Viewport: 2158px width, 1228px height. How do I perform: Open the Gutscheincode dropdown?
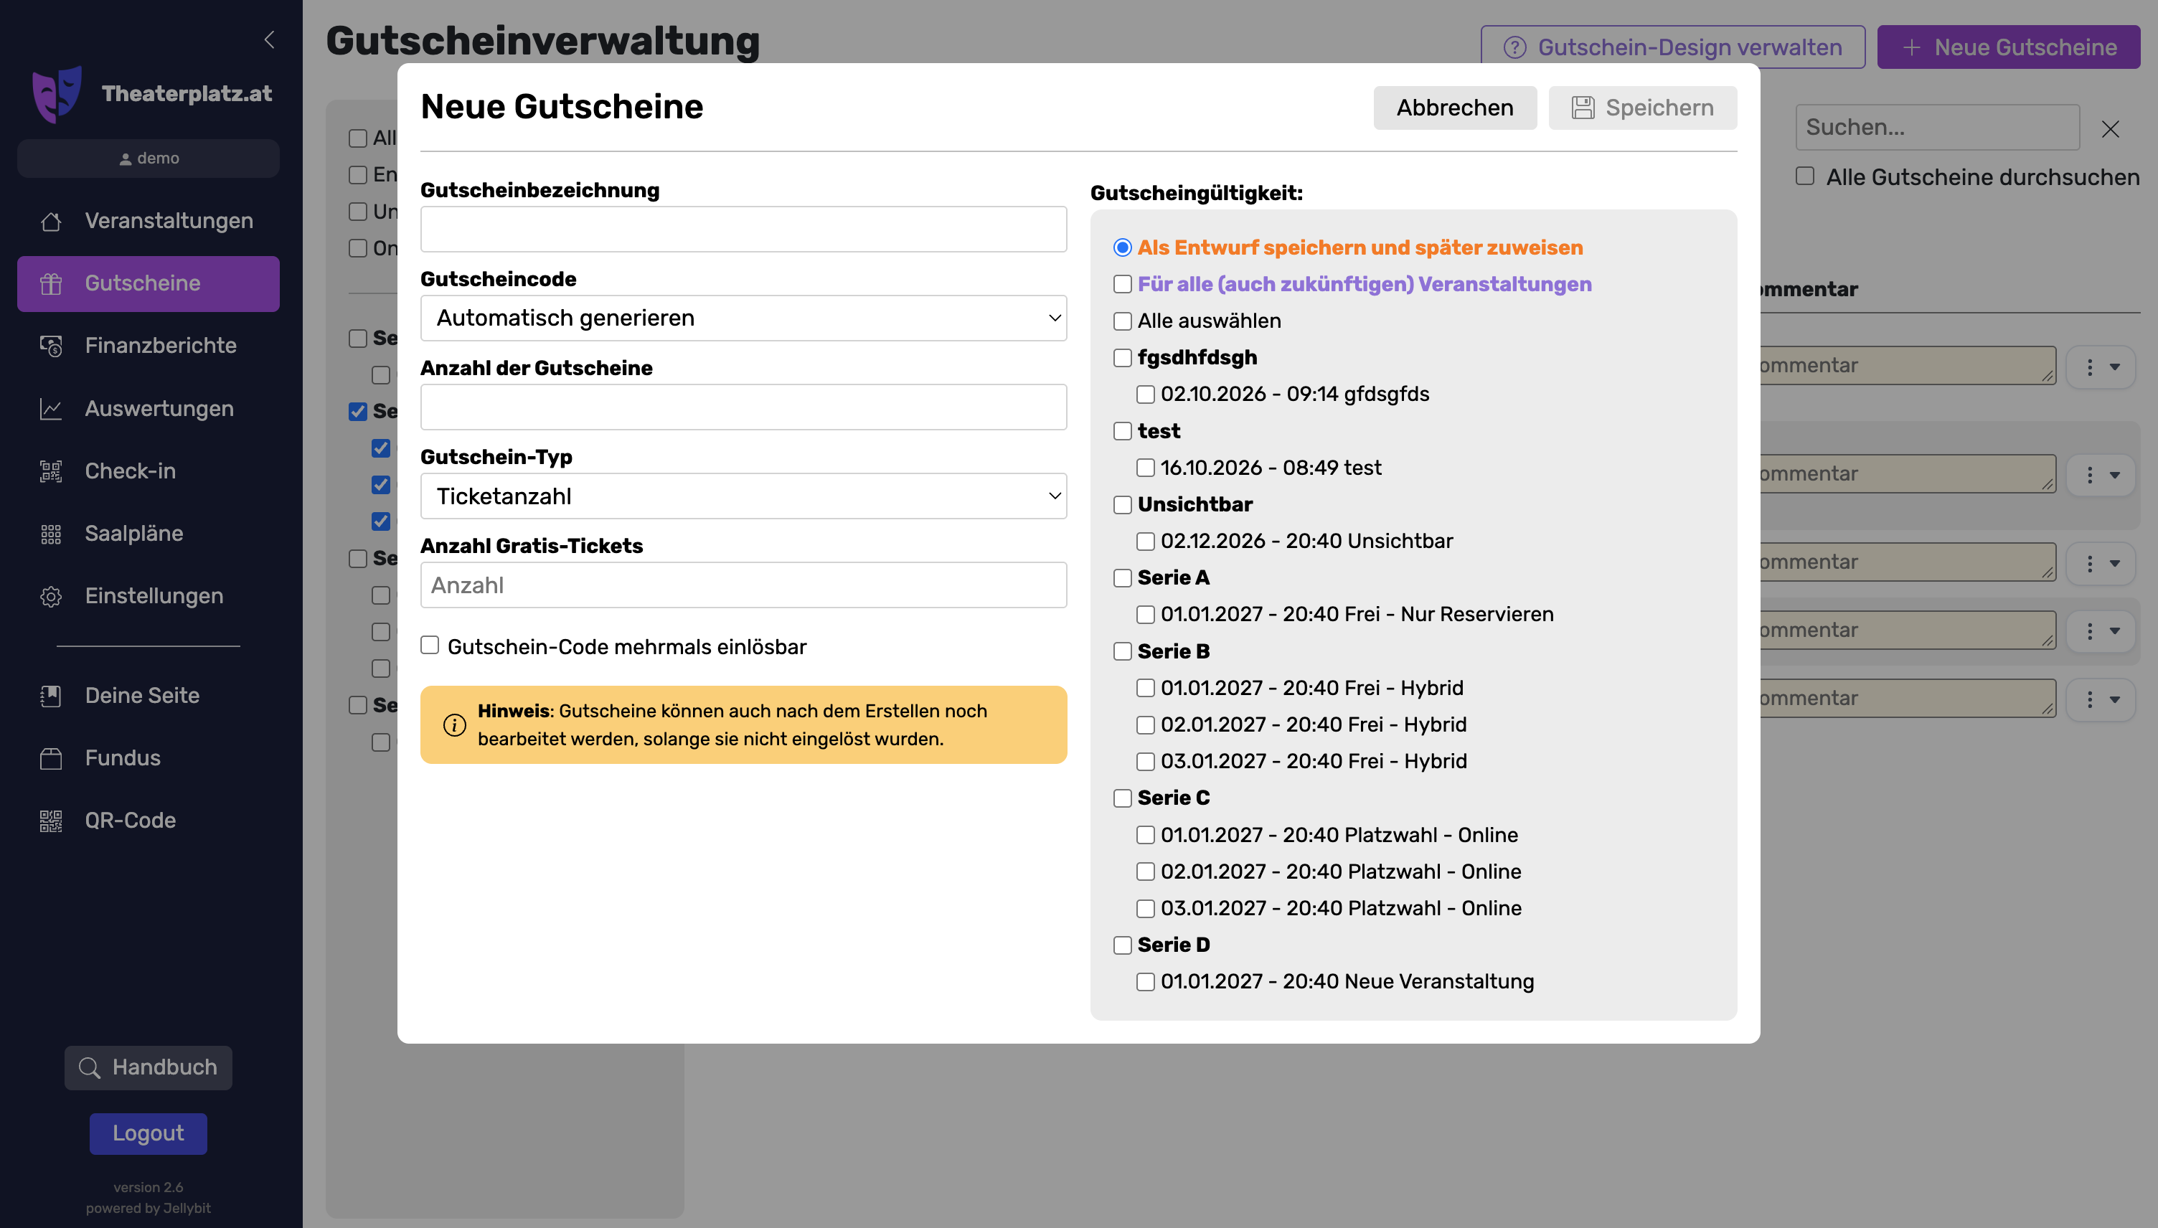pos(744,318)
